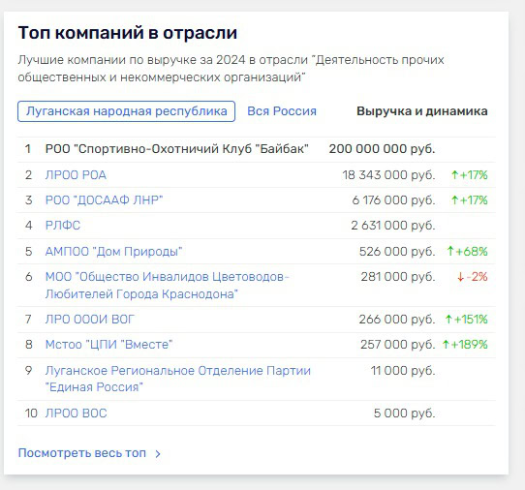Image resolution: width=525 pixels, height=490 pixels.
Task: Click the chevron next to Посмотреть весь топ
Action: point(158,454)
